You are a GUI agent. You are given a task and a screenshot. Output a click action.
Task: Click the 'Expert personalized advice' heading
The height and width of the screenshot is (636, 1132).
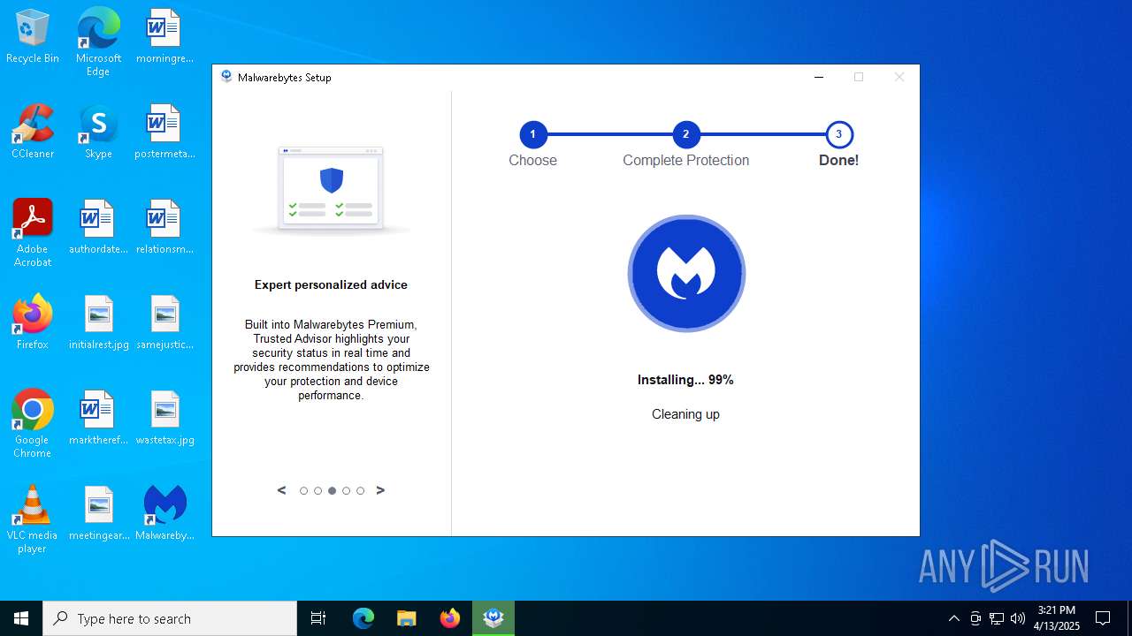tap(331, 284)
